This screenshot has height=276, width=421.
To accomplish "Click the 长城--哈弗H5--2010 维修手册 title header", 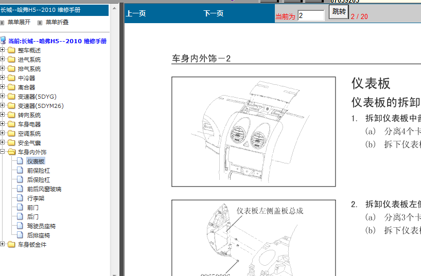I will [54, 10].
